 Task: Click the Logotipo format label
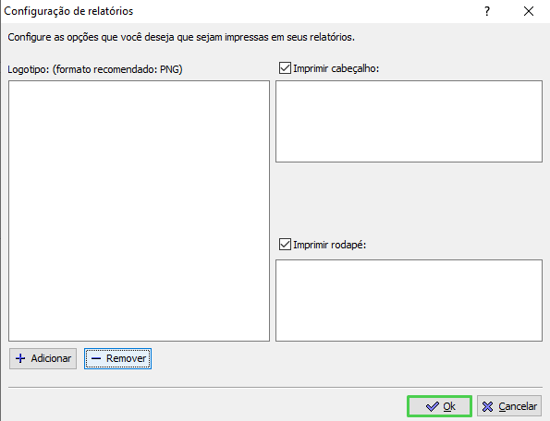point(95,69)
